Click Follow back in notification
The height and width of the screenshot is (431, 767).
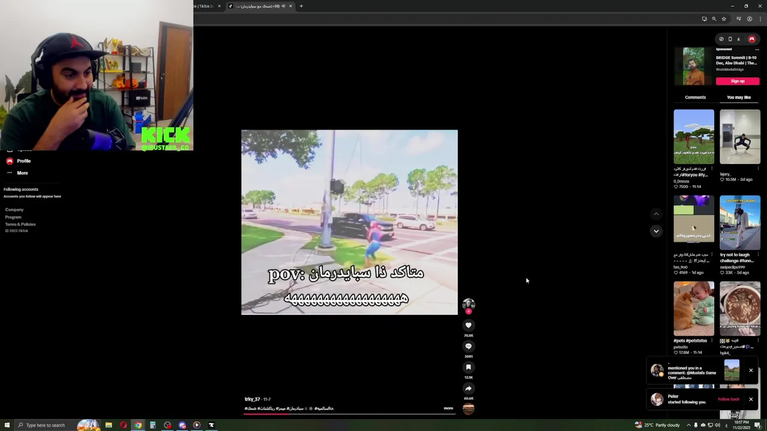click(x=729, y=399)
